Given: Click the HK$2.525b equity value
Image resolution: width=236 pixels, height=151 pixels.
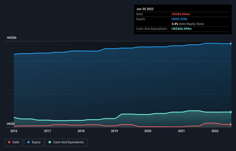Looking at the screenshot, I should coord(179,19).
